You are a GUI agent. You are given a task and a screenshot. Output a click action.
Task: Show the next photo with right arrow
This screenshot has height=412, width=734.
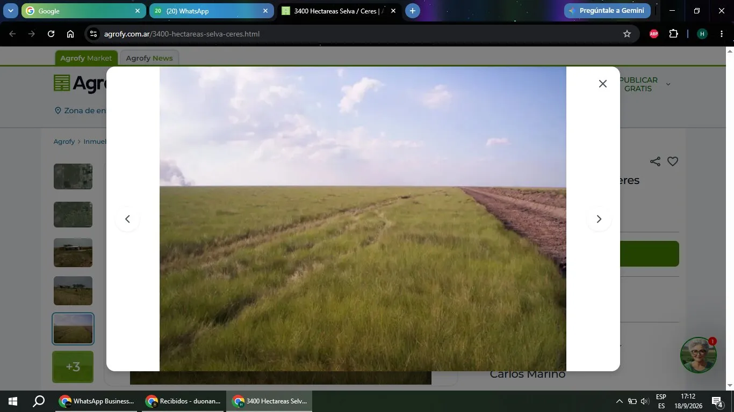(x=599, y=219)
